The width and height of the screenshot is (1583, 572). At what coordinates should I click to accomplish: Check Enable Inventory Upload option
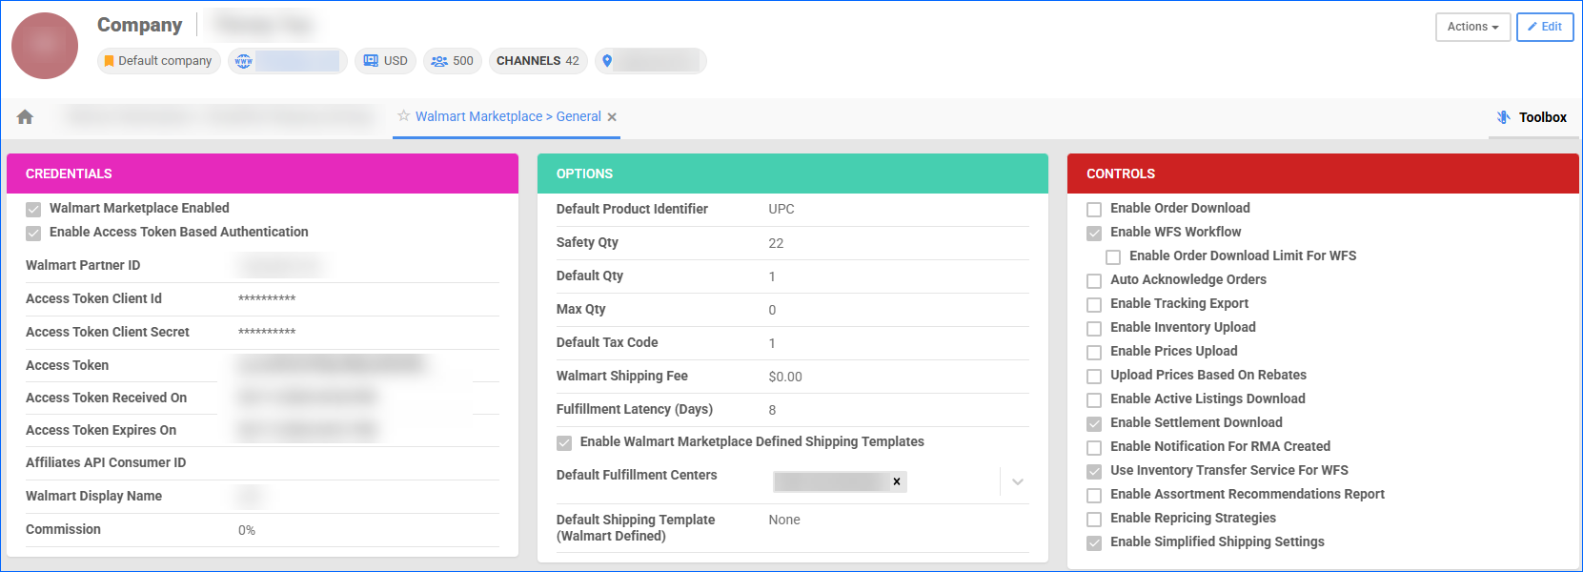(x=1094, y=328)
